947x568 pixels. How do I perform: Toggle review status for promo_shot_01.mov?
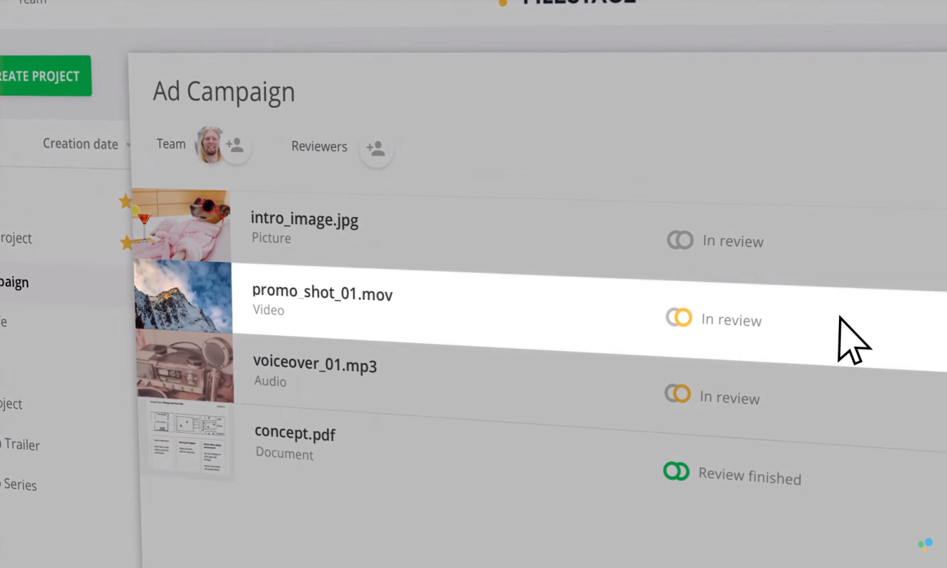point(678,317)
